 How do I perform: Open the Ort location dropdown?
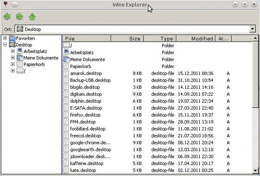click(252, 29)
